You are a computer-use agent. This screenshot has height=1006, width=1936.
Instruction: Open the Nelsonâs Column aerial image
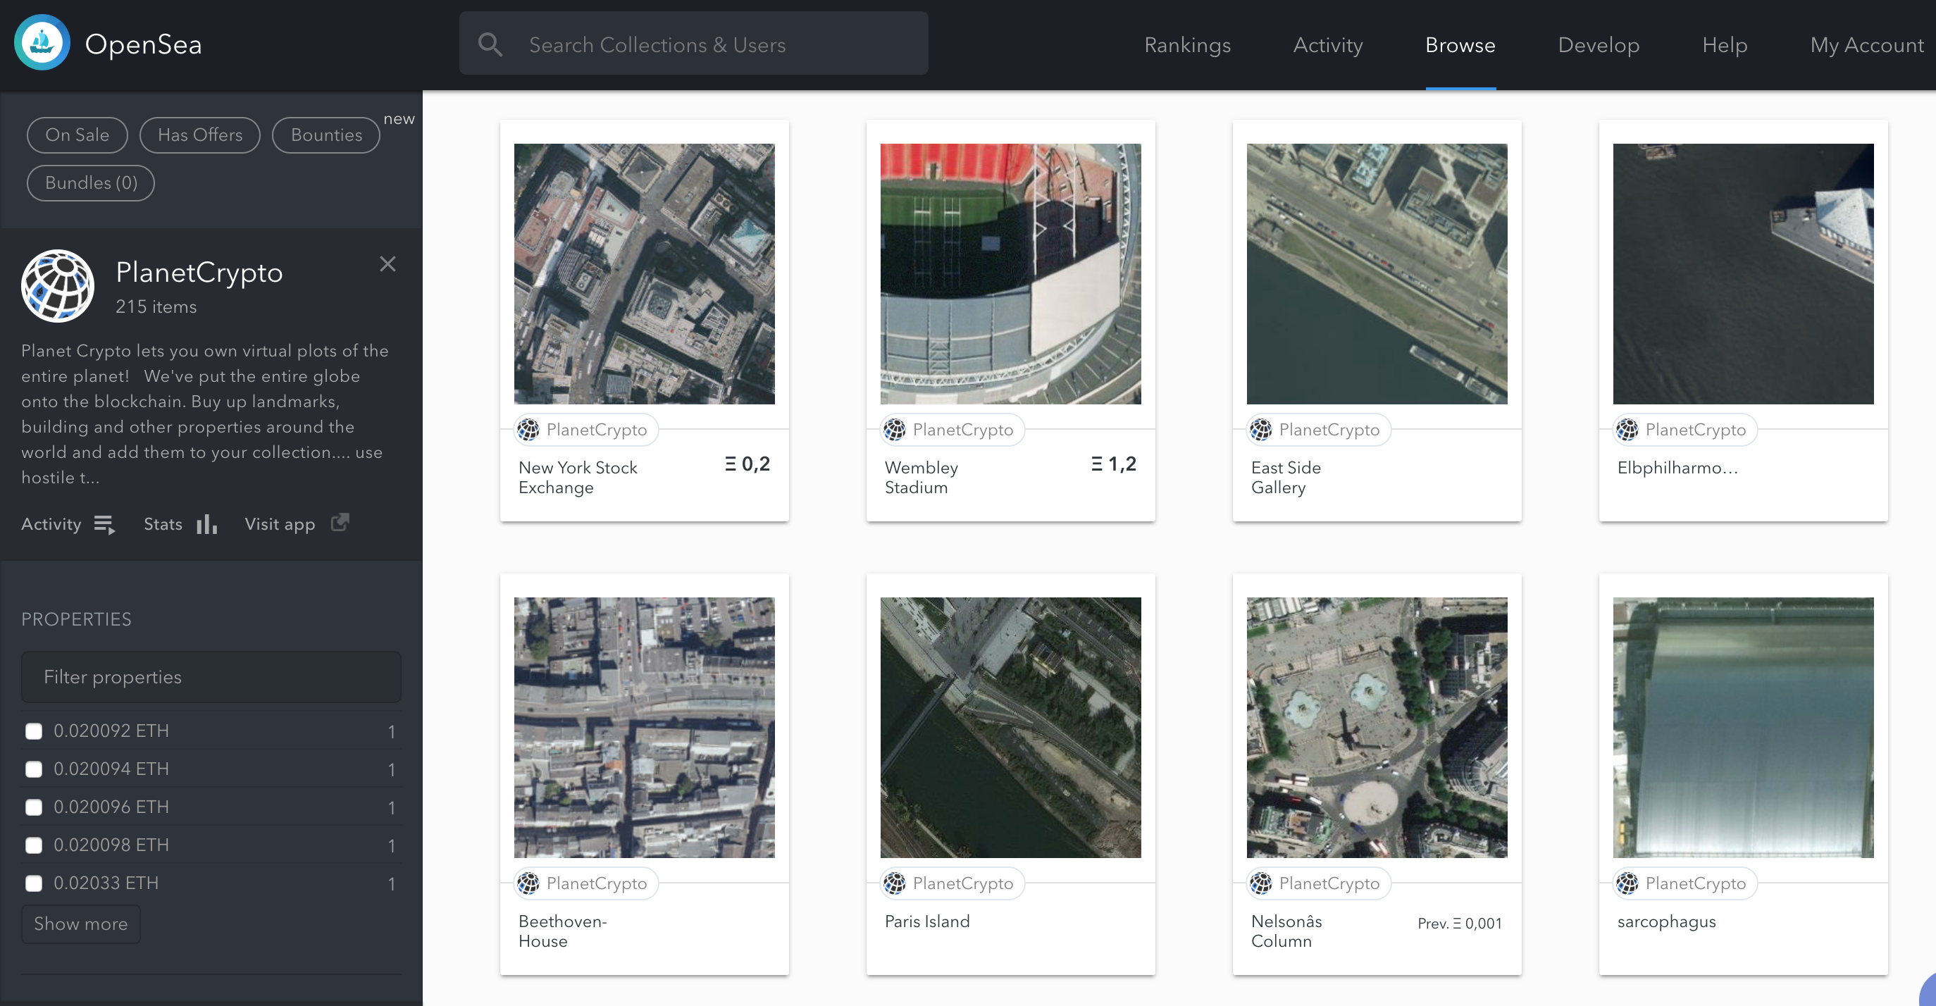(1377, 728)
